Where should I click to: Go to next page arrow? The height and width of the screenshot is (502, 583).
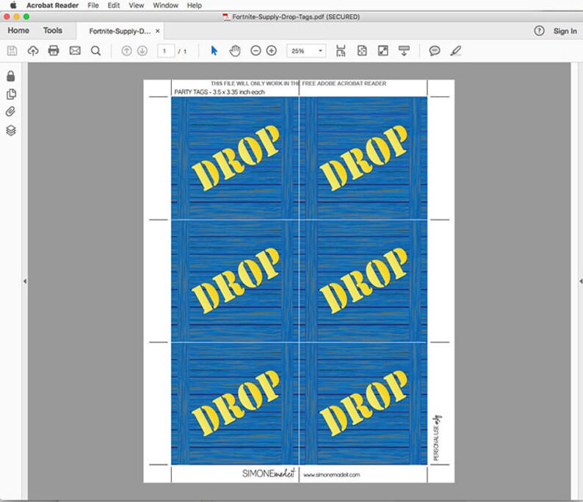tap(142, 51)
